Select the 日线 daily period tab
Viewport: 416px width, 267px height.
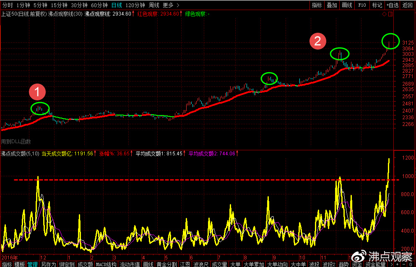click(117, 5)
